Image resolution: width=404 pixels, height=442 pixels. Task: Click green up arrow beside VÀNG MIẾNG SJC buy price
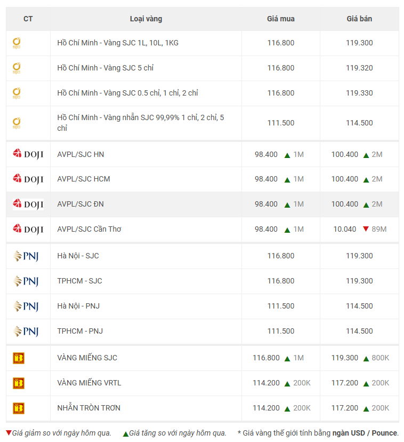[x=287, y=359]
